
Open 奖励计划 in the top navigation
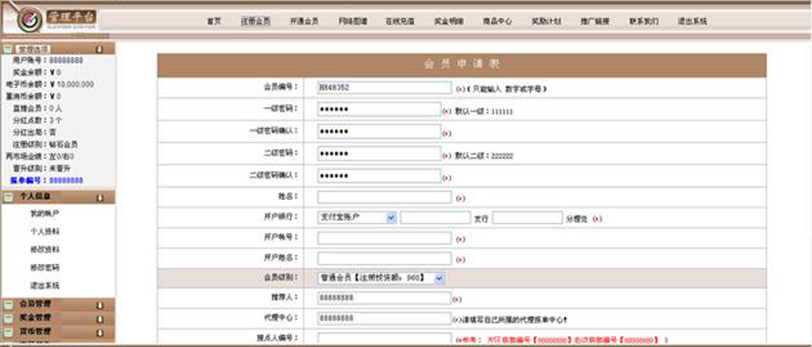546,21
